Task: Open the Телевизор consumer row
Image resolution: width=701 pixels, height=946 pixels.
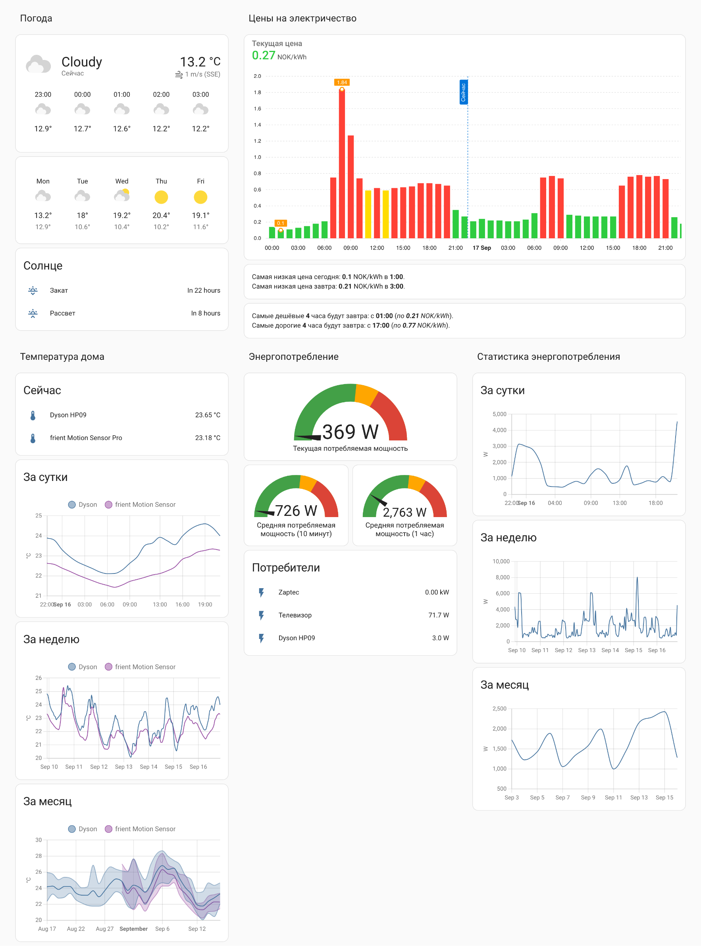Action: click(x=350, y=616)
